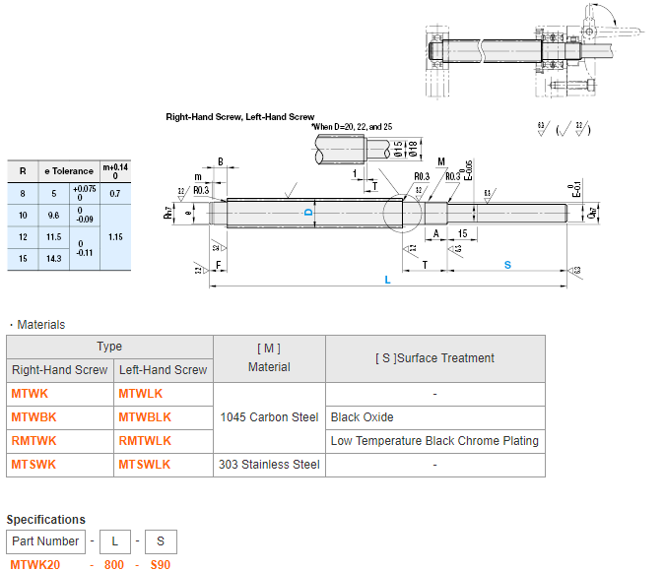Click the R value 12 cell
The height and width of the screenshot is (571, 665).
pyautogui.click(x=23, y=237)
